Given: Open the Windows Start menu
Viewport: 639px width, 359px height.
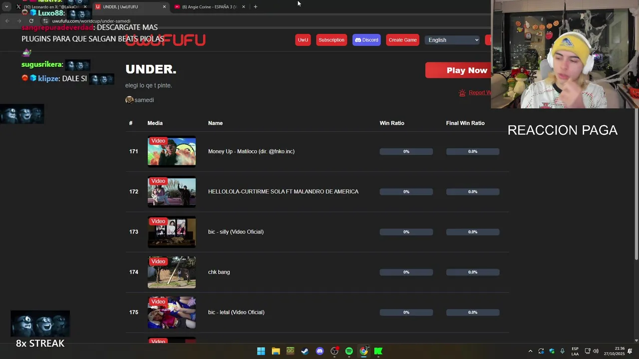Looking at the screenshot, I should [261, 351].
